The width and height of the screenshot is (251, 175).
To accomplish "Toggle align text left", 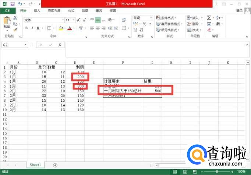I will (x=92, y=28).
